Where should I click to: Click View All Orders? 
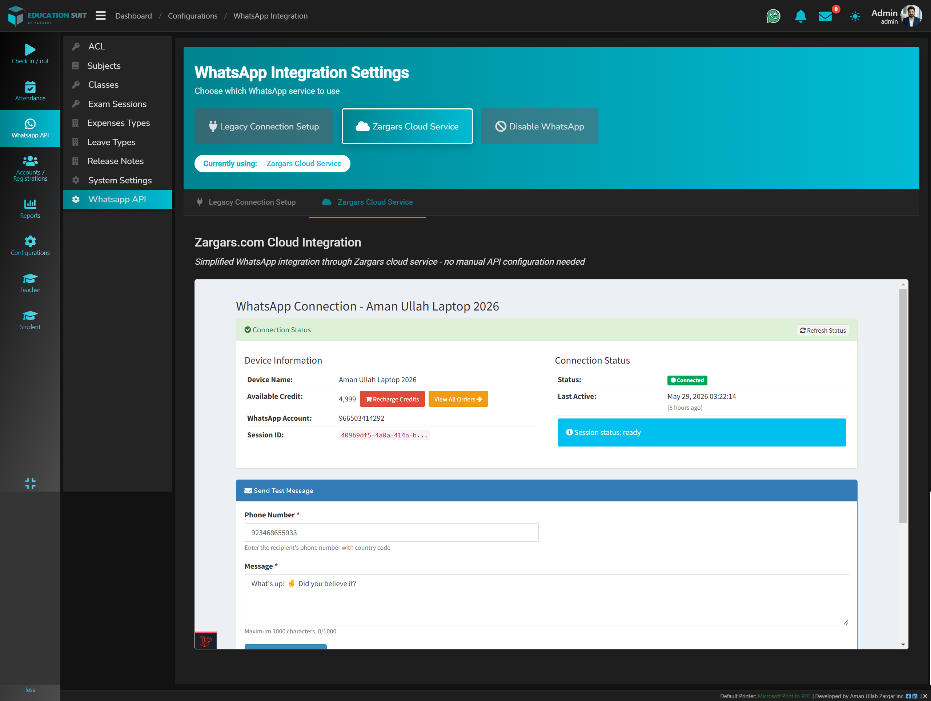point(458,399)
